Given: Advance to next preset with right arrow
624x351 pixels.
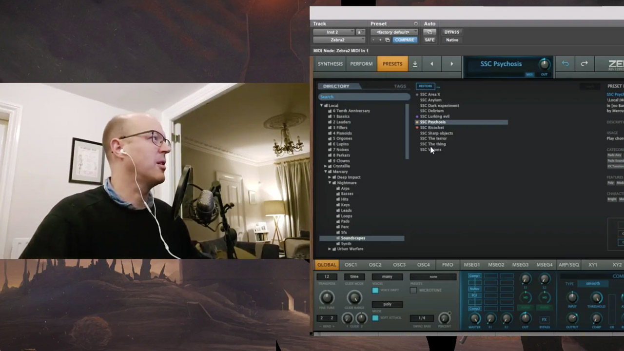Looking at the screenshot, I should pos(451,64).
